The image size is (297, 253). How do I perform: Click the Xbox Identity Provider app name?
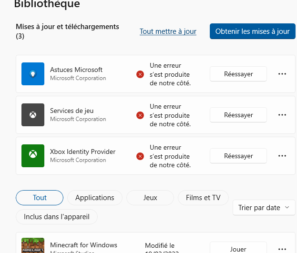[82, 152]
